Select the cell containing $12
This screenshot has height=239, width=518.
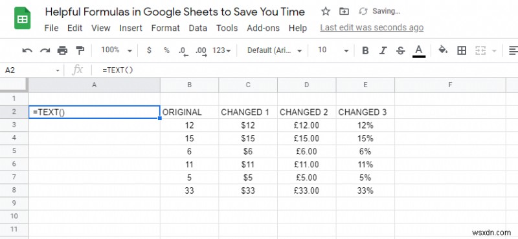(x=248, y=125)
